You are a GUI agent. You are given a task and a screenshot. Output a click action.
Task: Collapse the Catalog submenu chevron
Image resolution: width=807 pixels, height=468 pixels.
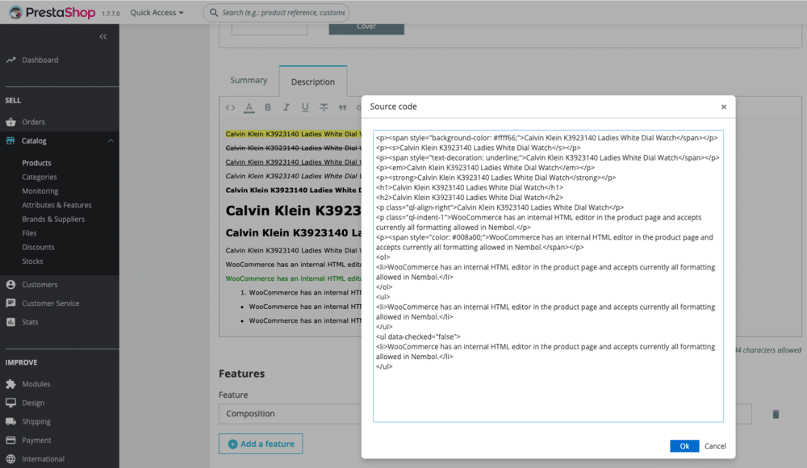click(111, 140)
